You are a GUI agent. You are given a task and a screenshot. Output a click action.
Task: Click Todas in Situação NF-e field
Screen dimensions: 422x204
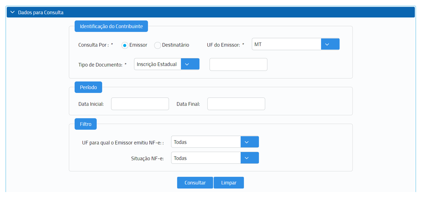[x=206, y=158]
